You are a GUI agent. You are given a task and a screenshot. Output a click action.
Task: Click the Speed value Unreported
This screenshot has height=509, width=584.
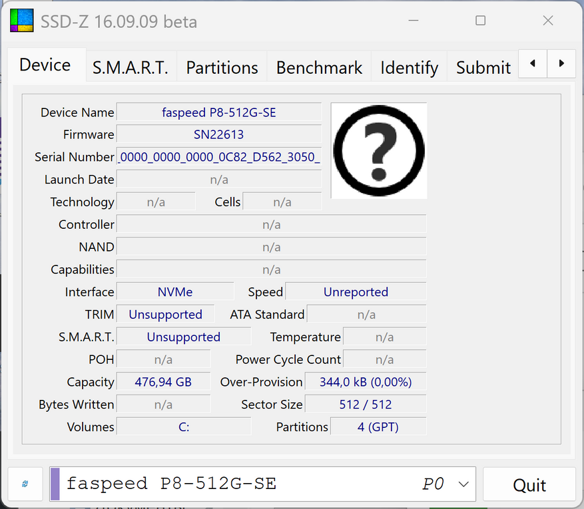click(356, 291)
